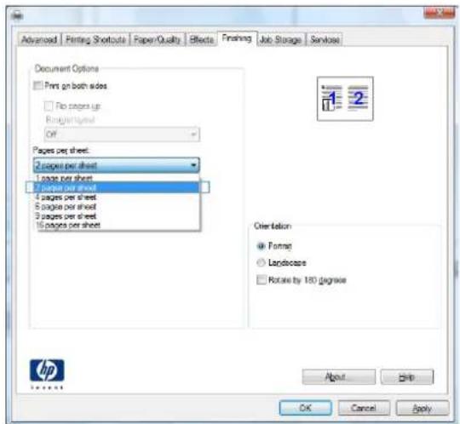Pick 16 pages per sheet option

point(117,225)
